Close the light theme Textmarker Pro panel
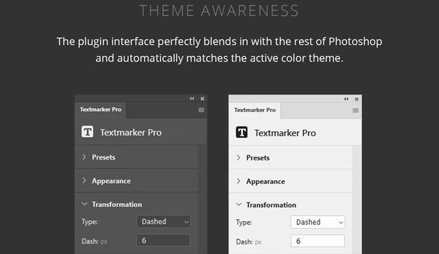 click(x=357, y=99)
